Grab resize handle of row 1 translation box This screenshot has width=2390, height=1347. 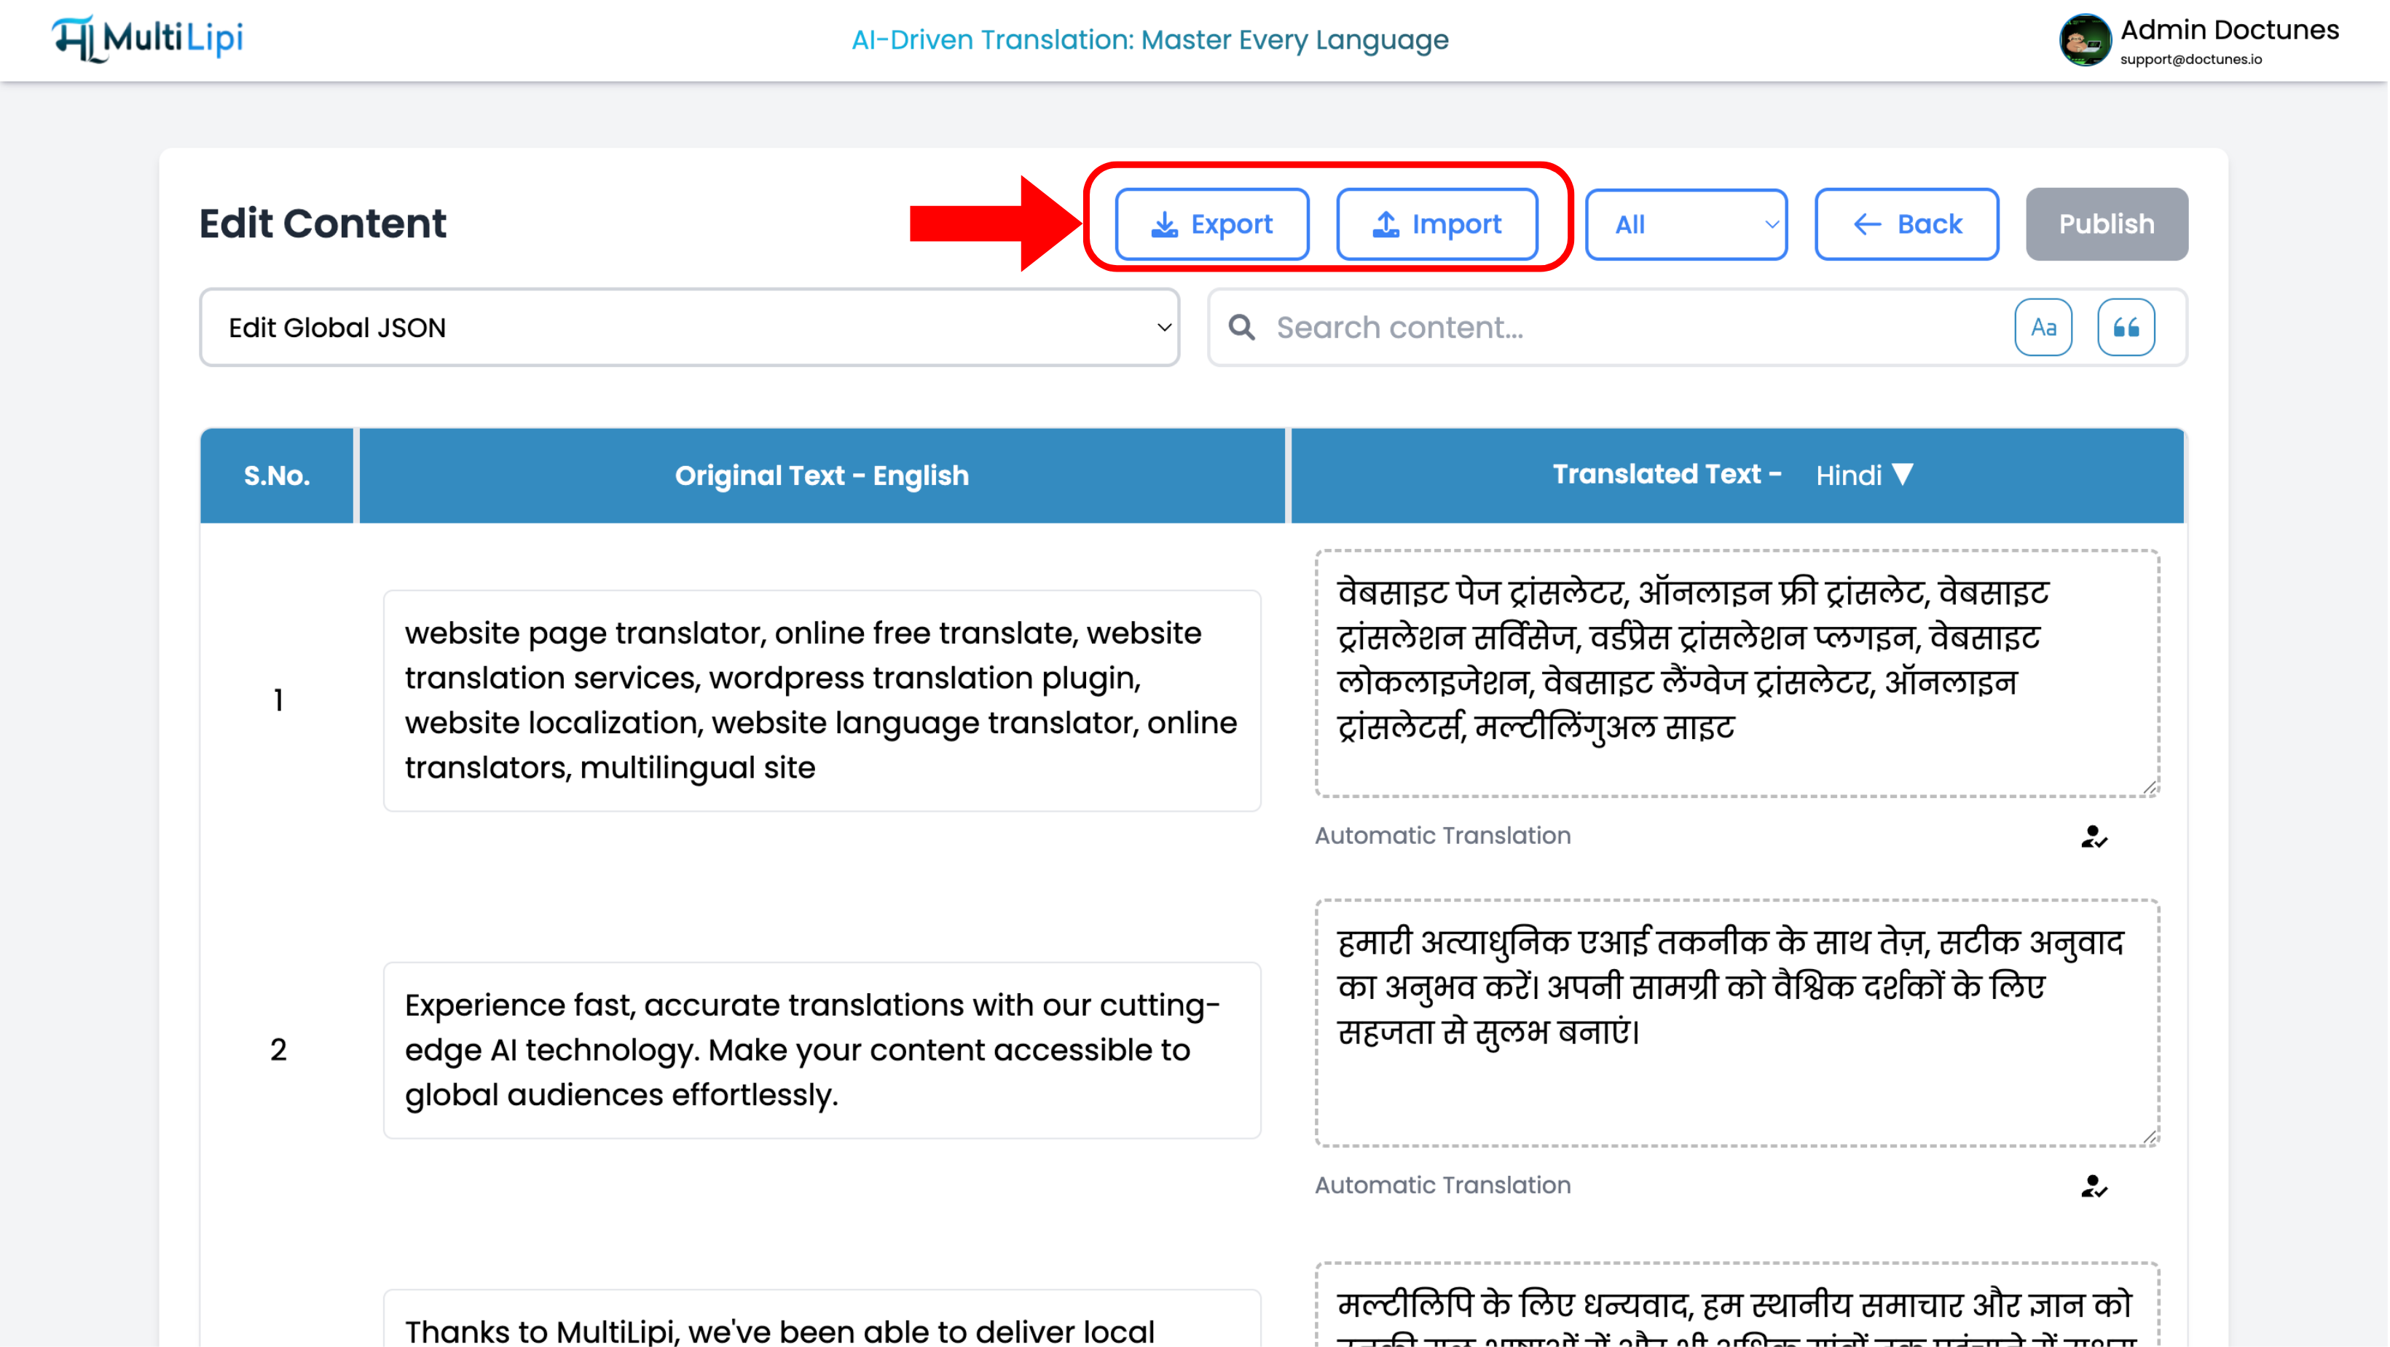pos(2149,786)
